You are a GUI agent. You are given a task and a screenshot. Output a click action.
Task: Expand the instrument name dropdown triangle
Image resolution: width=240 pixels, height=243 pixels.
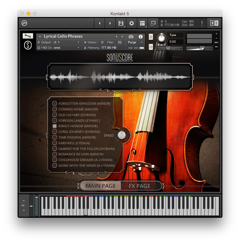pos(40,37)
